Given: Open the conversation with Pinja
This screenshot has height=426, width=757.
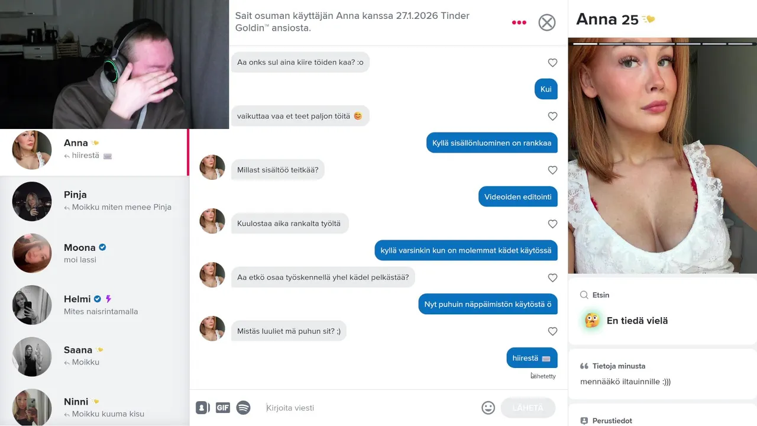Looking at the screenshot, I should (95, 201).
